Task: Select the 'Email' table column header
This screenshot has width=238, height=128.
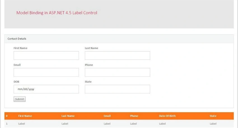Action: click(107, 116)
